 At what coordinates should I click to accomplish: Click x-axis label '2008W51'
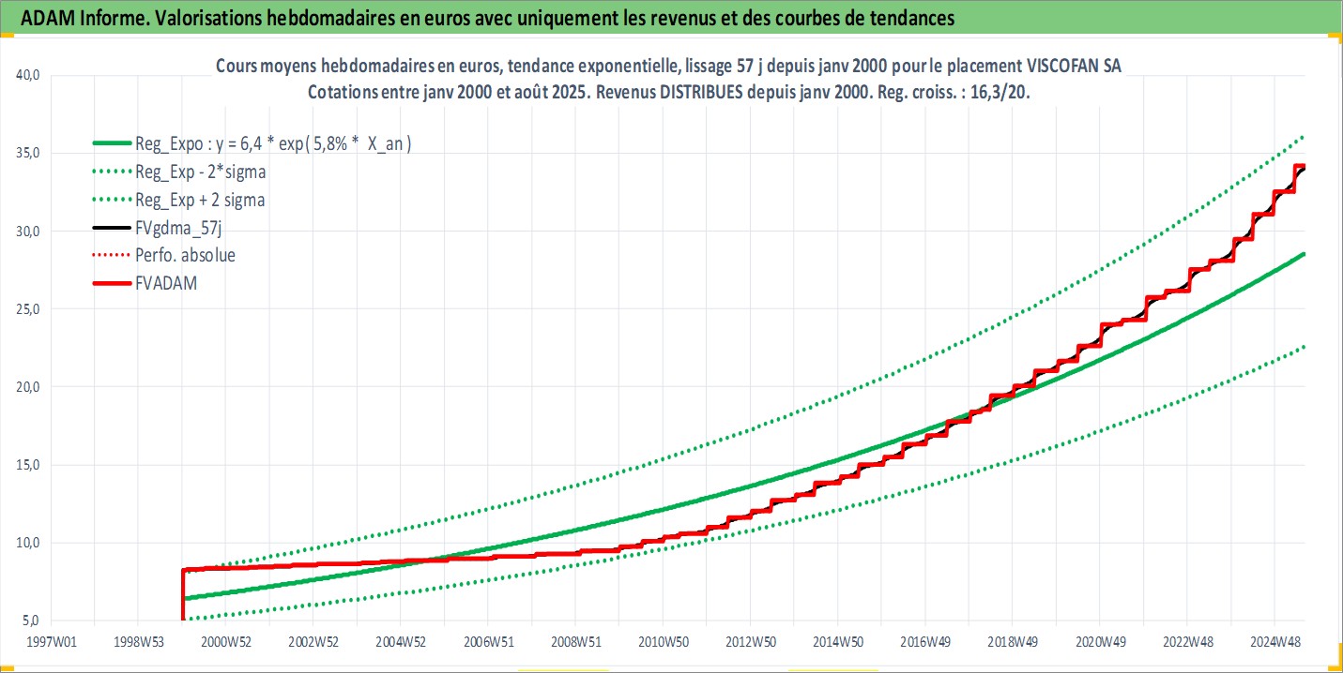575,642
